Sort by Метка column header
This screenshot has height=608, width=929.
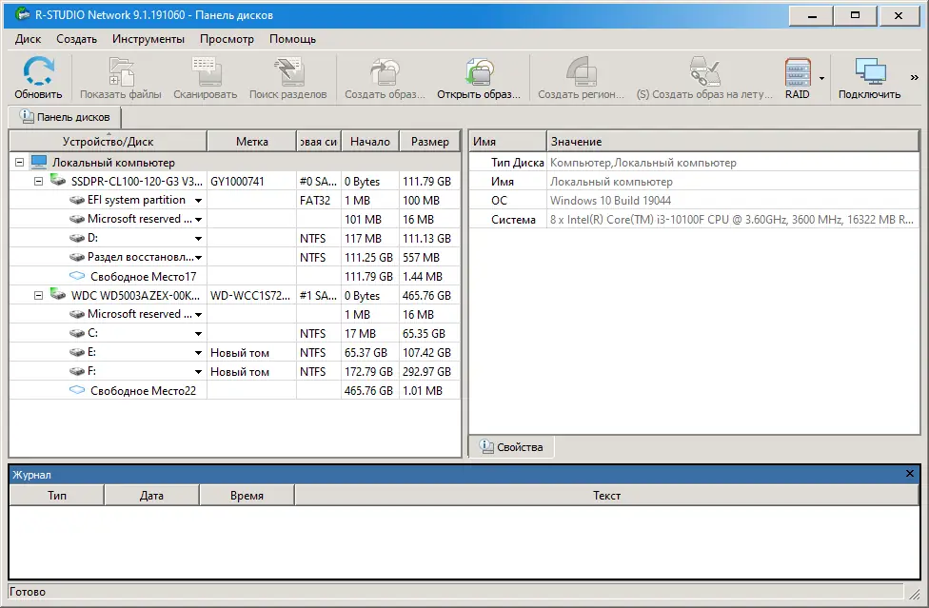tap(252, 142)
